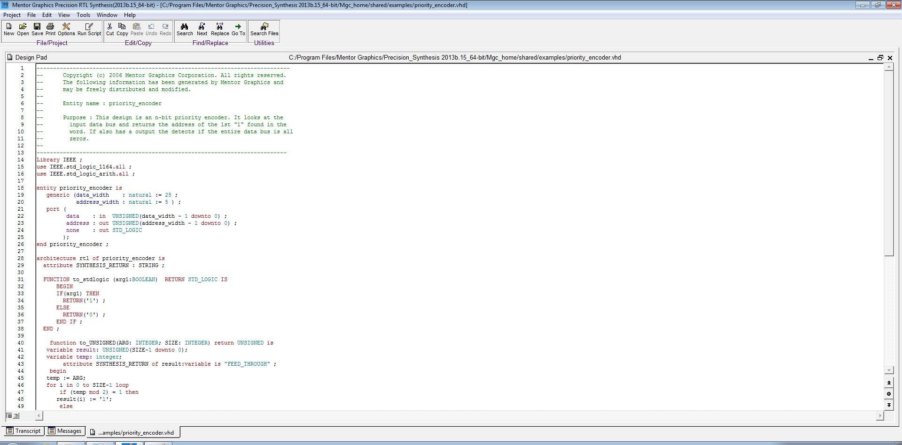The width and height of the screenshot is (902, 445).
Task: Open the Replace tool
Action: [x=220, y=30]
